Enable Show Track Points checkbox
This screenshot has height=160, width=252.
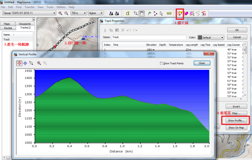click(x=161, y=63)
